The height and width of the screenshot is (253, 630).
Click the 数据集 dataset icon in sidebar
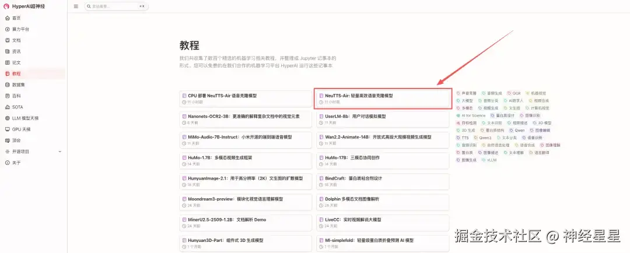tap(7, 85)
